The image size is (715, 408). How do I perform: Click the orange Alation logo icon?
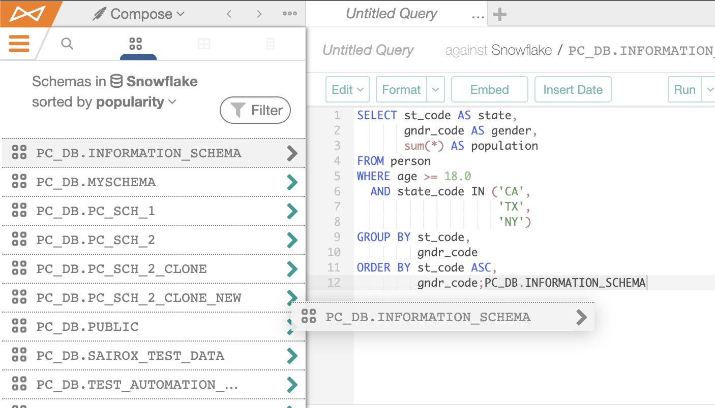click(x=28, y=13)
